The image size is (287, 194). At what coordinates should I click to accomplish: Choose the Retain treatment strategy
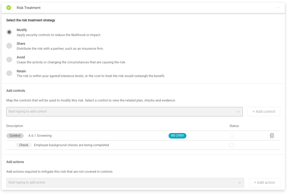(9, 73)
